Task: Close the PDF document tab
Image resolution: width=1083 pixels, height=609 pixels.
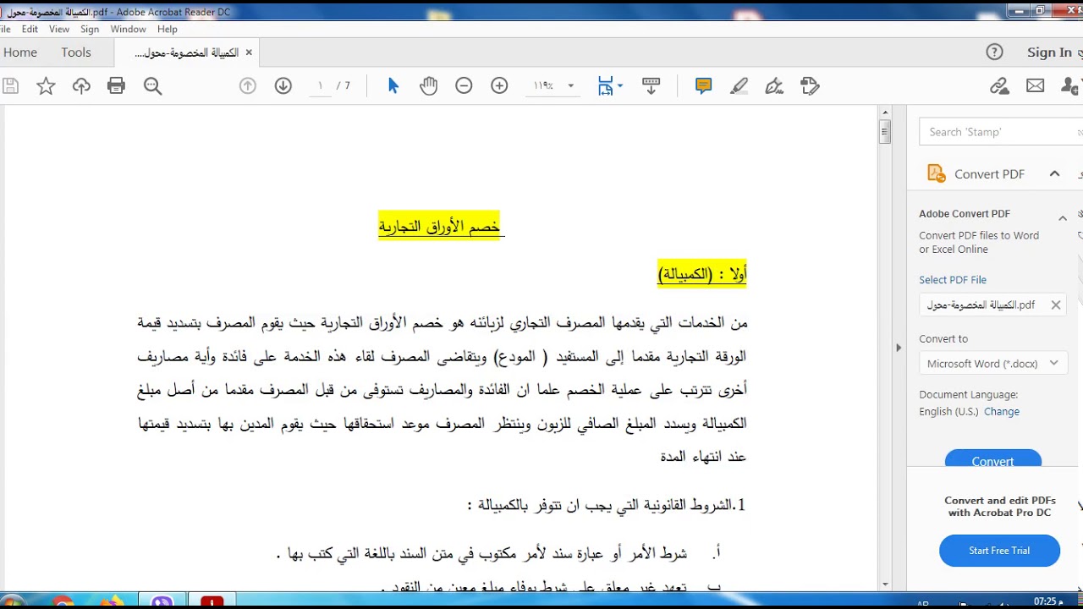Action: (x=249, y=52)
